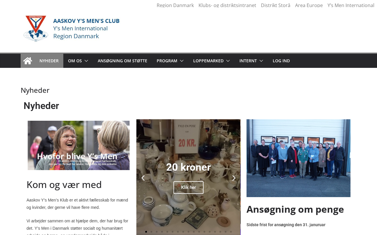The width and height of the screenshot is (377, 235).
Task: Visit Y's Men International link
Action: pyautogui.click(x=351, y=5)
